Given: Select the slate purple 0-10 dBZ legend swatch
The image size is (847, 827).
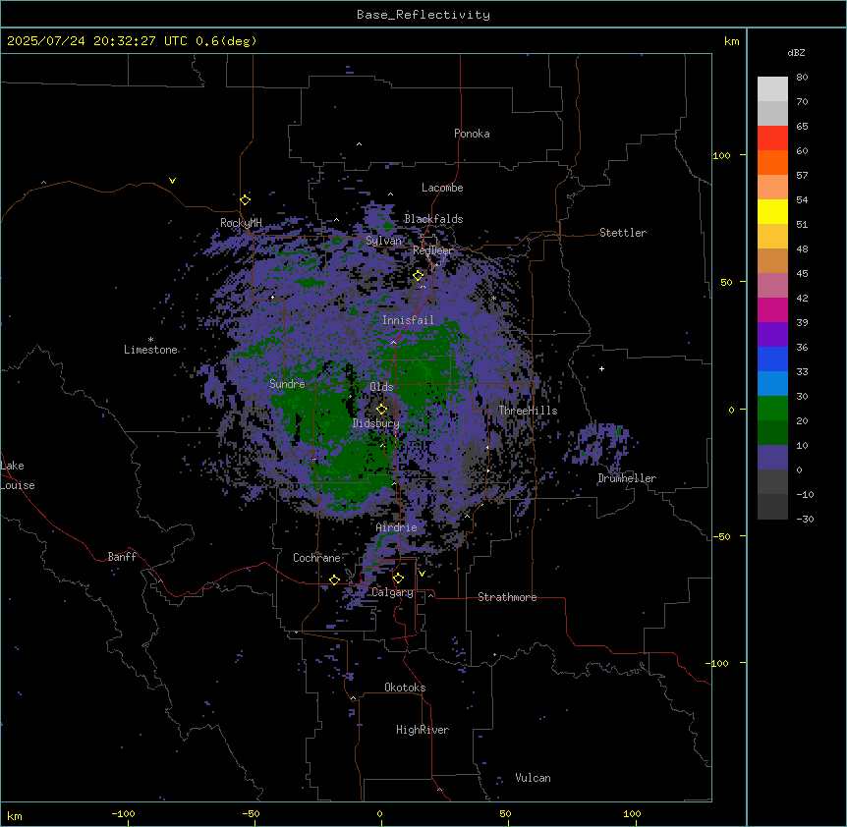Looking at the screenshot, I should [772, 458].
